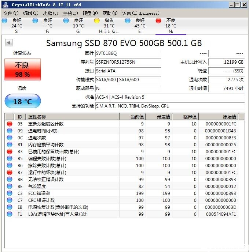Select the raw value 0005F4E94AF1
The width and height of the screenshot is (249, 252).
point(221,214)
